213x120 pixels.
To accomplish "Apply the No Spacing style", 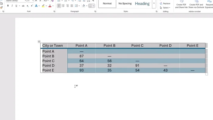I will pos(125,4).
